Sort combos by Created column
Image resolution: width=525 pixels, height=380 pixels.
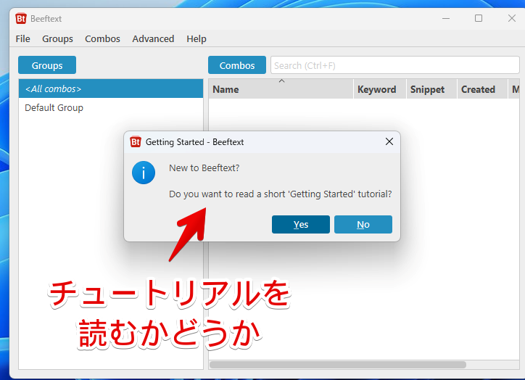pyautogui.click(x=482, y=89)
